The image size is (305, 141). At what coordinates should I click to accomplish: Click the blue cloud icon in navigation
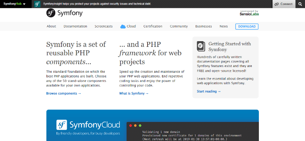click(x=123, y=26)
